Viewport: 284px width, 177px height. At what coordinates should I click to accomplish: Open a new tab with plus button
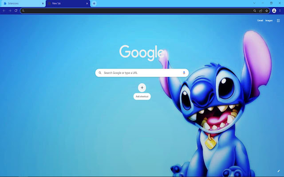coord(94,4)
